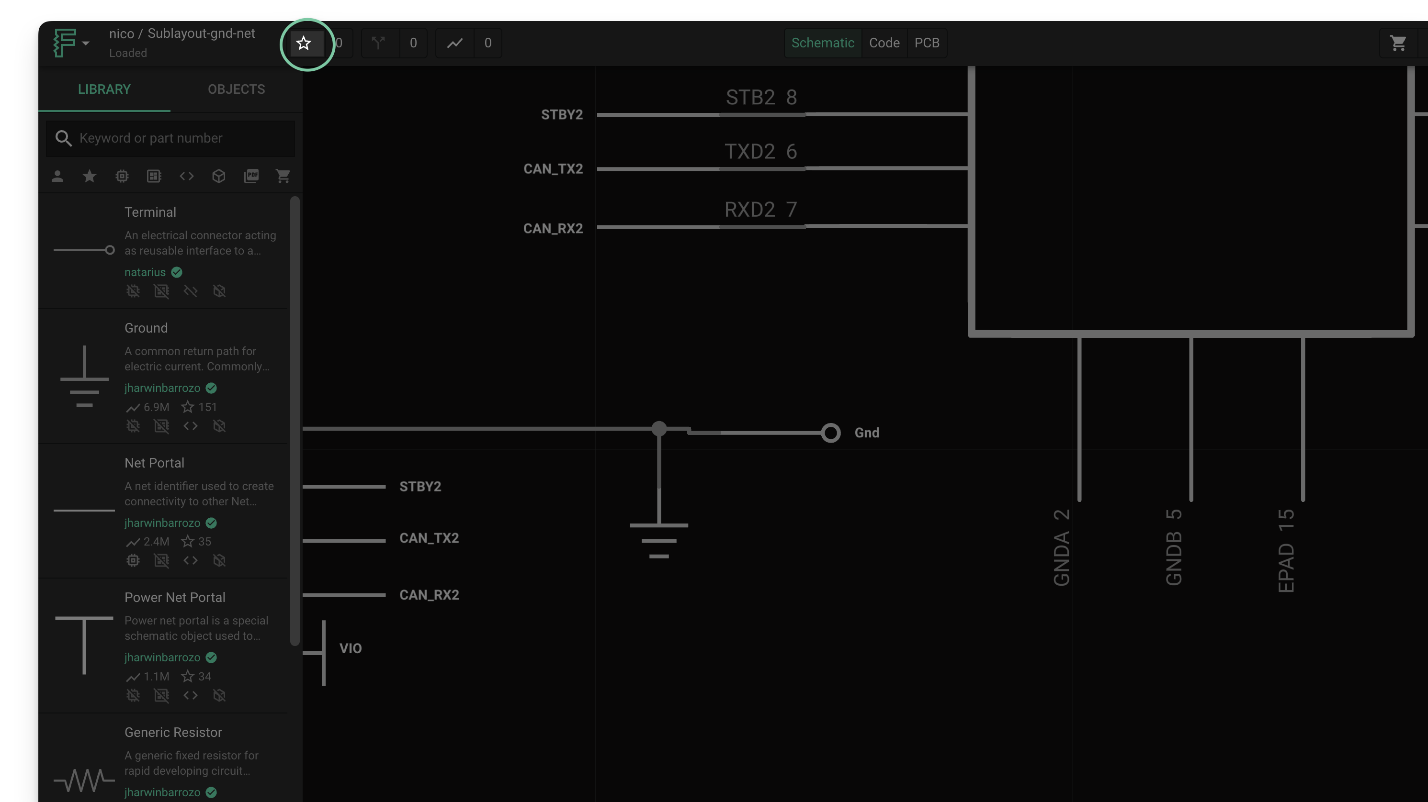Image resolution: width=1428 pixels, height=802 pixels.
Task: Switch to the Schematic view
Action: tap(823, 43)
